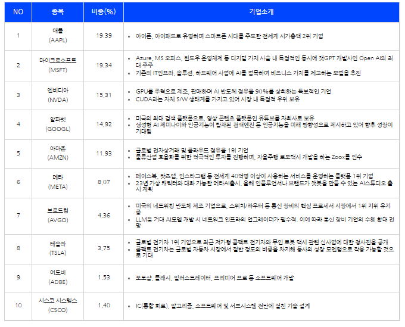Click the GPU를 주력으로 제조 description line
405x327 pixels.
[233, 92]
